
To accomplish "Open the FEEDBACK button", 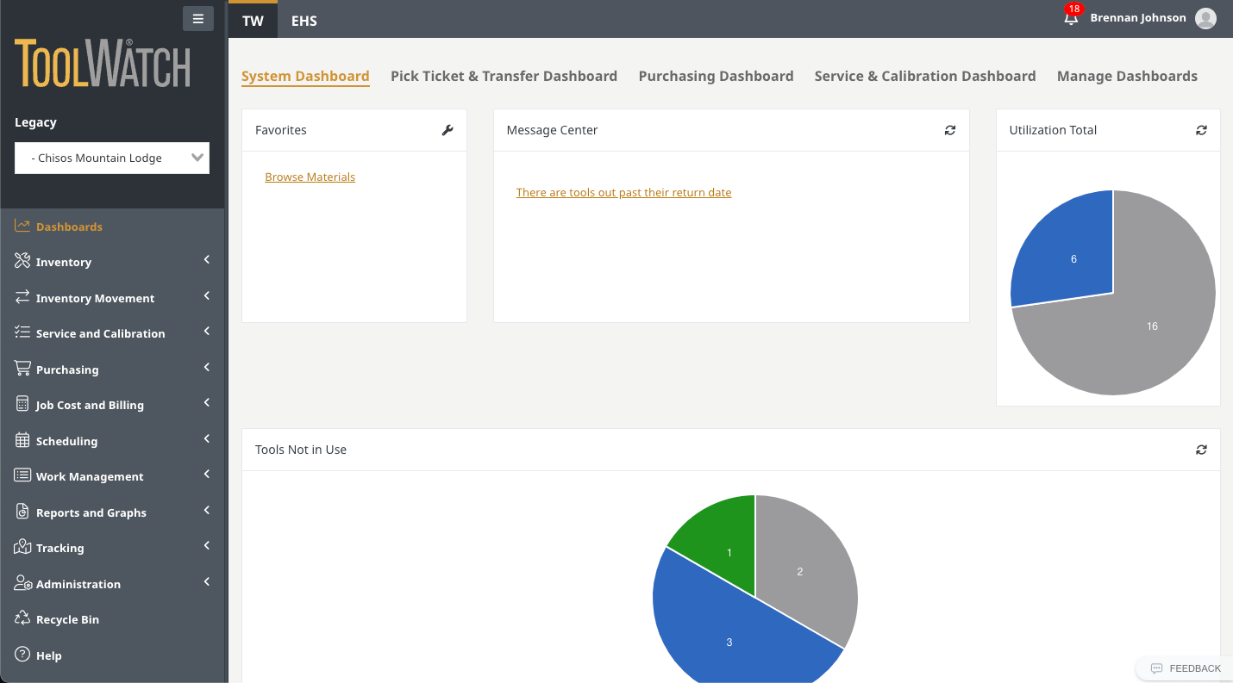I will [x=1186, y=668].
